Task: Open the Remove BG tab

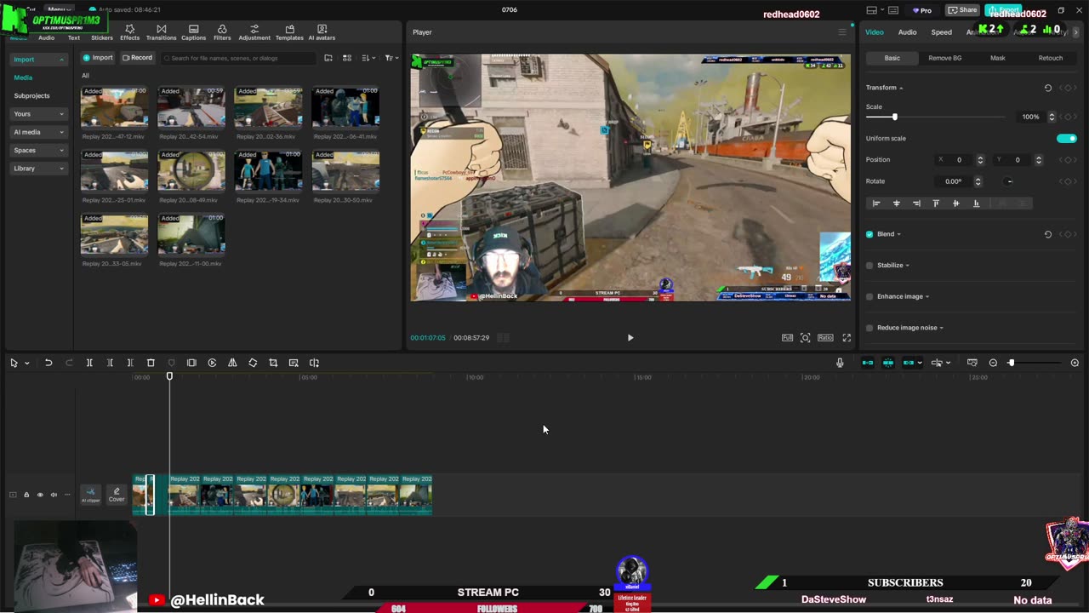Action: point(945,58)
